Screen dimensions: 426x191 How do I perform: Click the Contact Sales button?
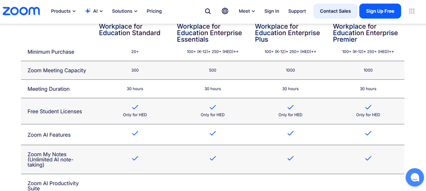pos(335,11)
